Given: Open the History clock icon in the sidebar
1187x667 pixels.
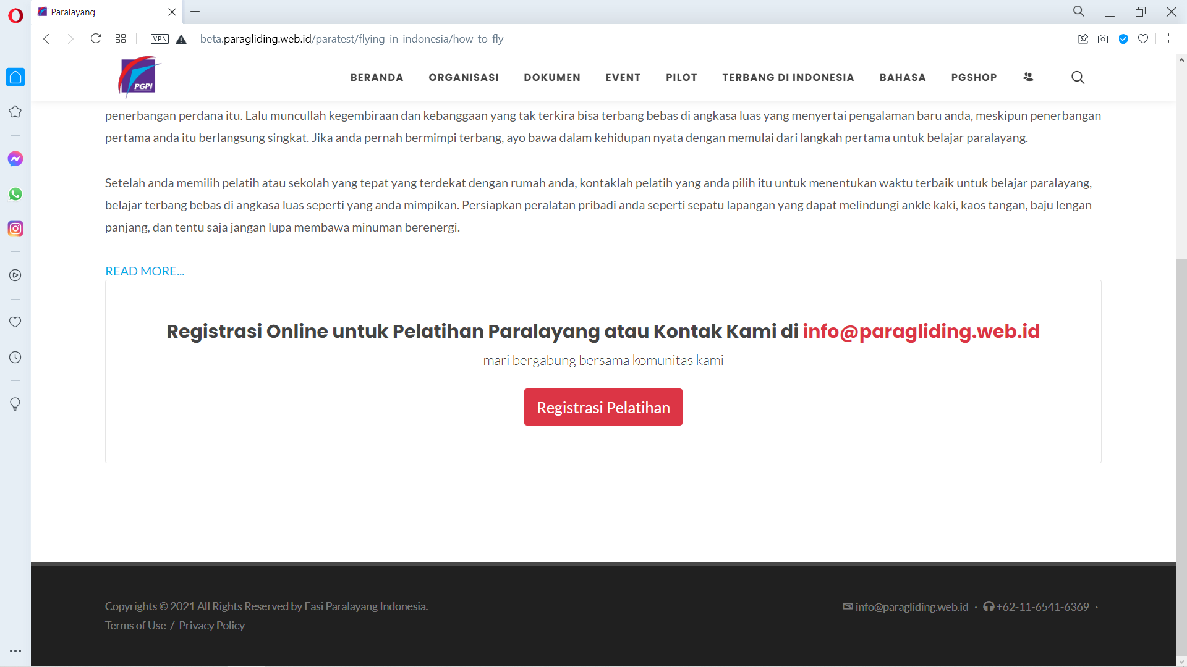Looking at the screenshot, I should 15,357.
